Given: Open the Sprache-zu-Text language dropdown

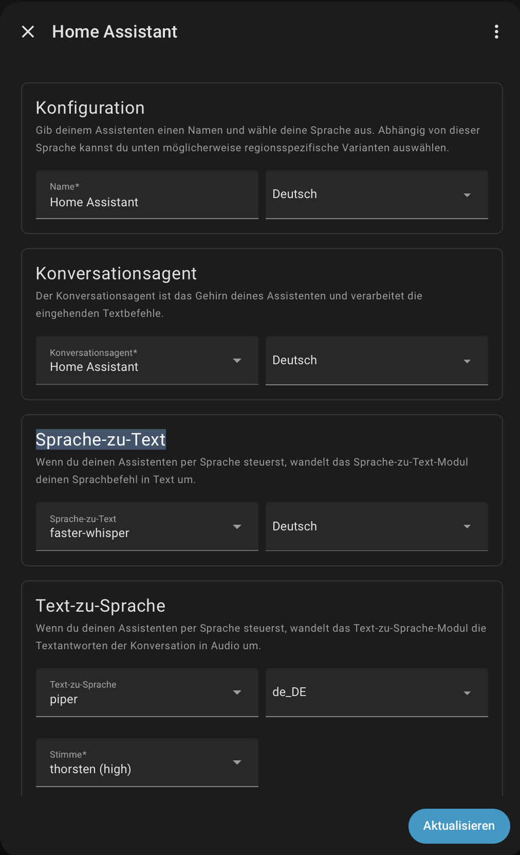Looking at the screenshot, I should pos(377,527).
